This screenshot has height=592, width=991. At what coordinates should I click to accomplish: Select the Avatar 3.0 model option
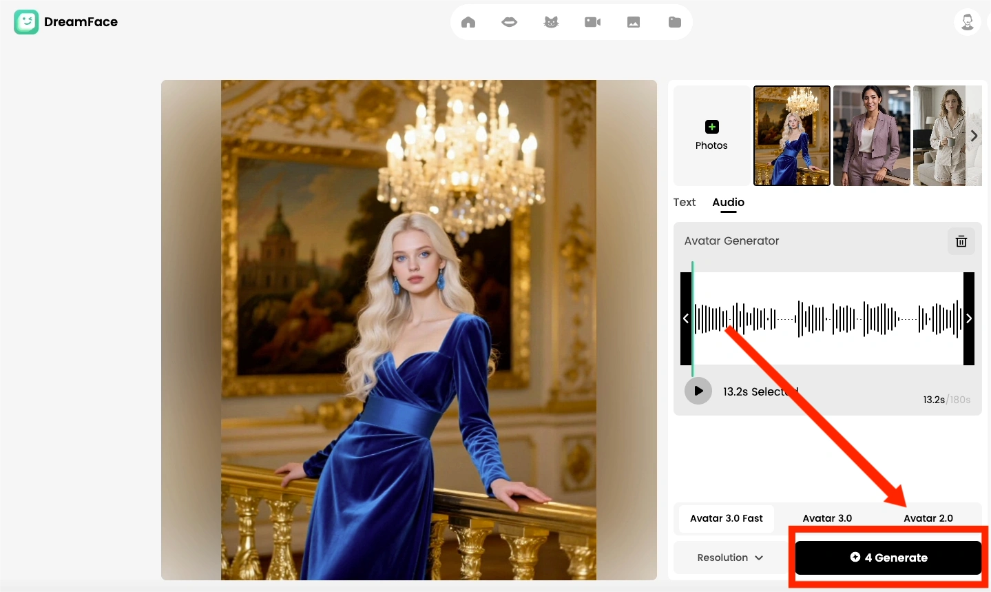827,518
